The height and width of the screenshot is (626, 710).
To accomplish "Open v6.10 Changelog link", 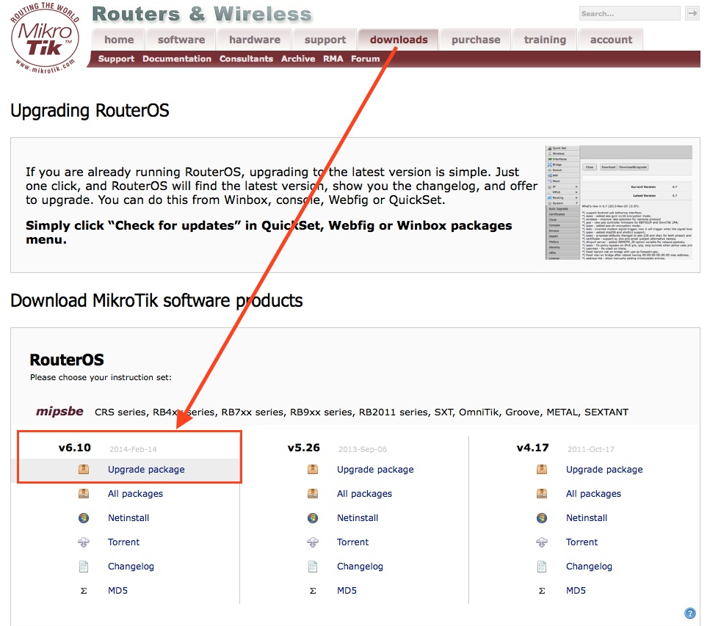I will point(131,567).
